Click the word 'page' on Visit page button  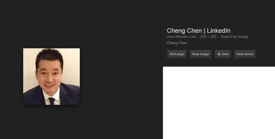[x=181, y=54]
